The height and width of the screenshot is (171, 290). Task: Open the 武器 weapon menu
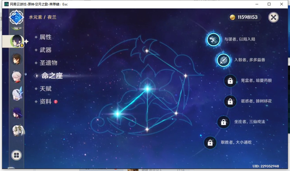46,50
